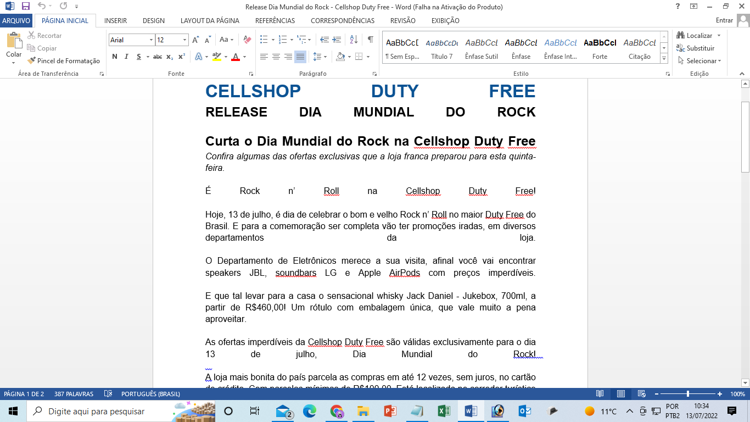Viewport: 750px width, 422px height.
Task: Increase font size with the grow icon
Action: pyautogui.click(x=195, y=40)
